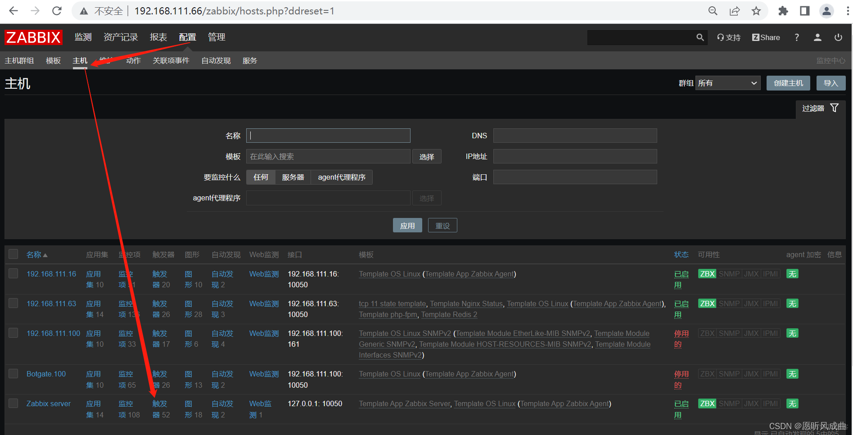
Task: Open Zabbix Share link
Action: (766, 37)
